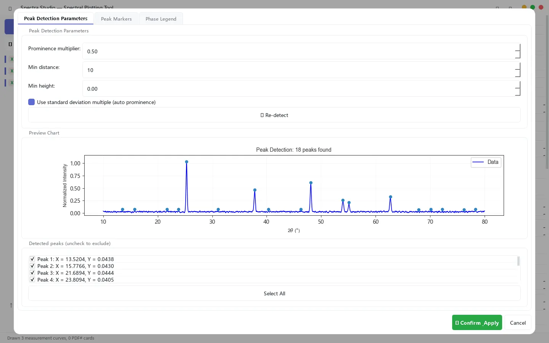The height and width of the screenshot is (343, 549).
Task: Click the tallest peak marker near 25°
Action: click(x=186, y=162)
